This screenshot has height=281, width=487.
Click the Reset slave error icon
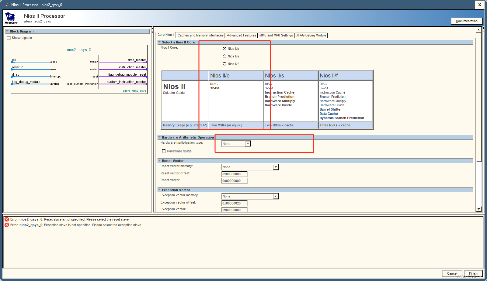[7, 219]
